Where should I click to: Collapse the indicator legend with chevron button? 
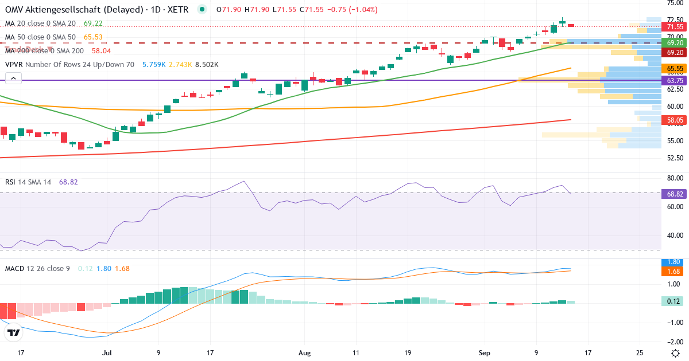14,79
